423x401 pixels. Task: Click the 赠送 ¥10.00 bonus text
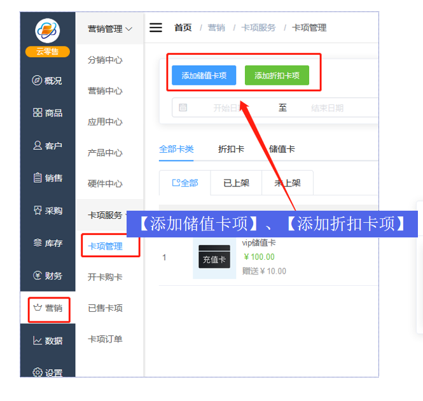pyautogui.click(x=264, y=271)
